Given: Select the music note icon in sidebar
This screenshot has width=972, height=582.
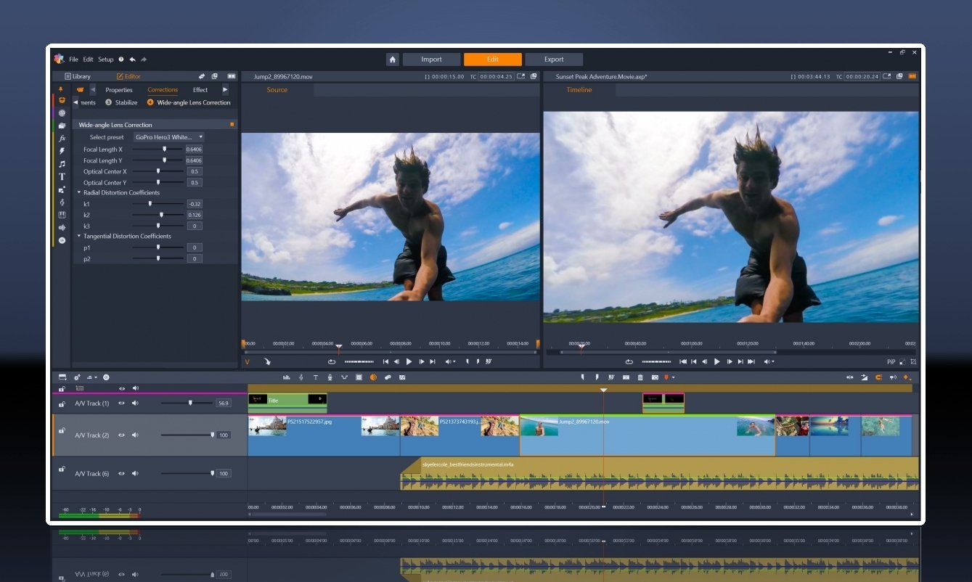Looking at the screenshot, I should [x=62, y=164].
